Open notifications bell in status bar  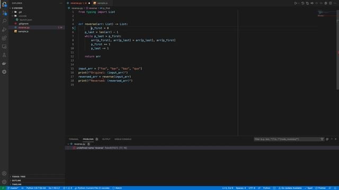[x=335, y=188]
